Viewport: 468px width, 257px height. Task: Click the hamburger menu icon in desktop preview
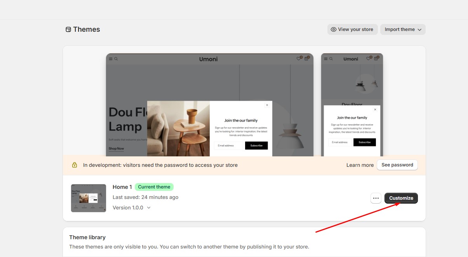pyautogui.click(x=111, y=59)
